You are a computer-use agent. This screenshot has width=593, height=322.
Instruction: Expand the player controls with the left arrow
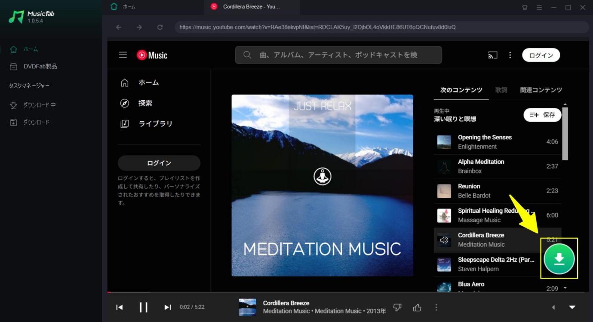553,307
